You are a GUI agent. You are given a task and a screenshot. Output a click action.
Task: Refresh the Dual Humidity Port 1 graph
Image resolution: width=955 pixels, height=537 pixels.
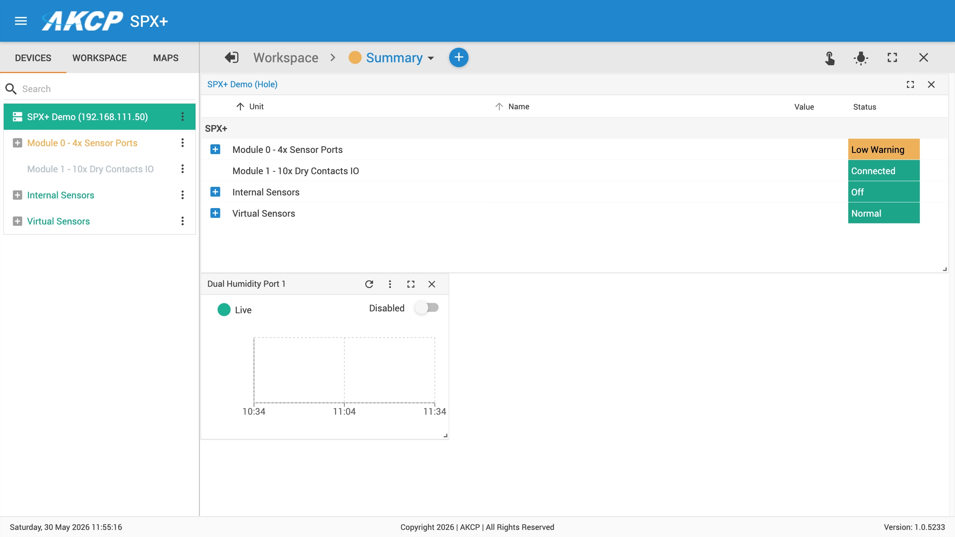[x=369, y=284]
